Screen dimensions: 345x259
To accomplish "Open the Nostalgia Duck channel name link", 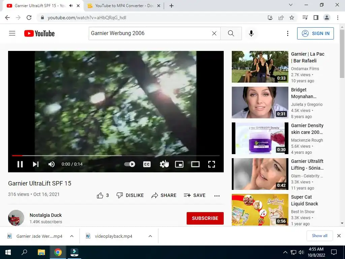I will pyautogui.click(x=45, y=215).
